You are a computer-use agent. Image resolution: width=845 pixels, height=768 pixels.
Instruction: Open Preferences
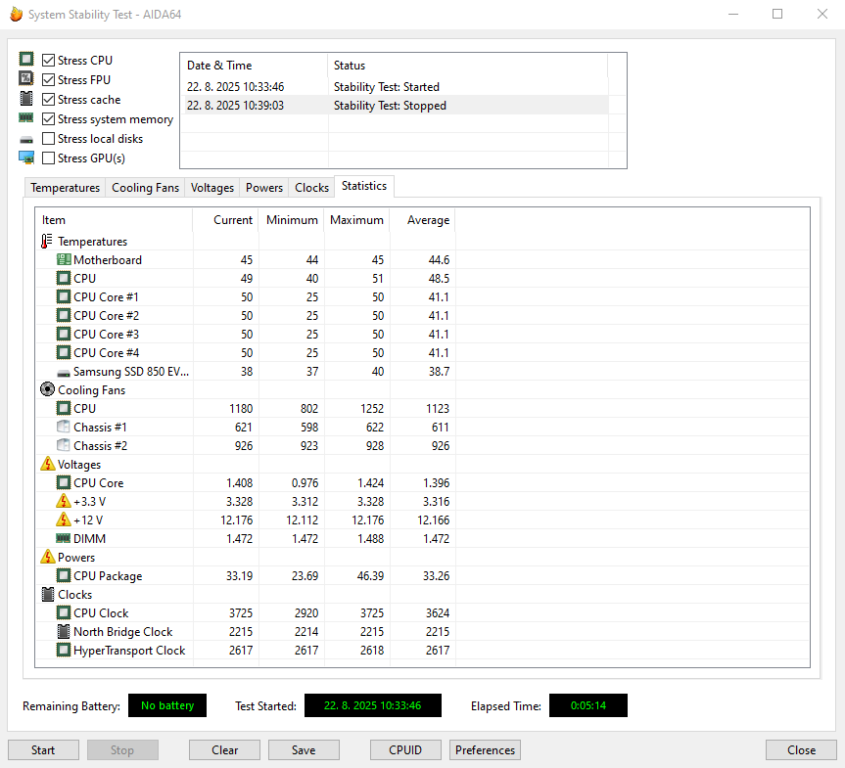point(484,749)
